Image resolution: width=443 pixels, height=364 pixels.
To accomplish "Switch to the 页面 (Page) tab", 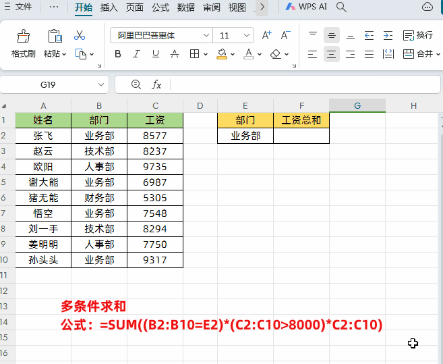I will [x=134, y=7].
